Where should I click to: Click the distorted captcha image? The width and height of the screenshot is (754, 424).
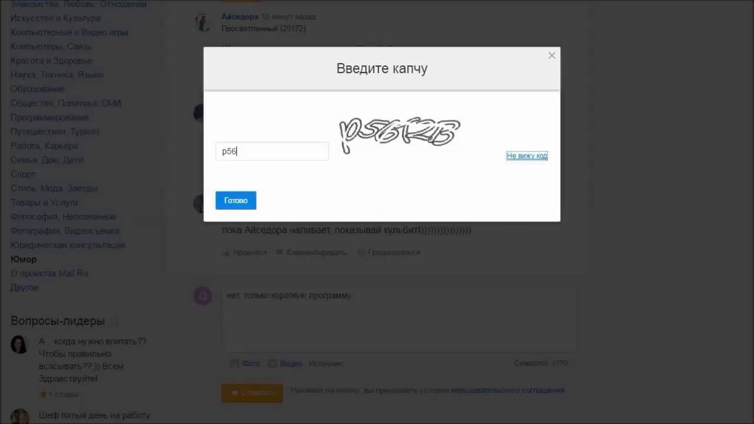[x=399, y=133]
